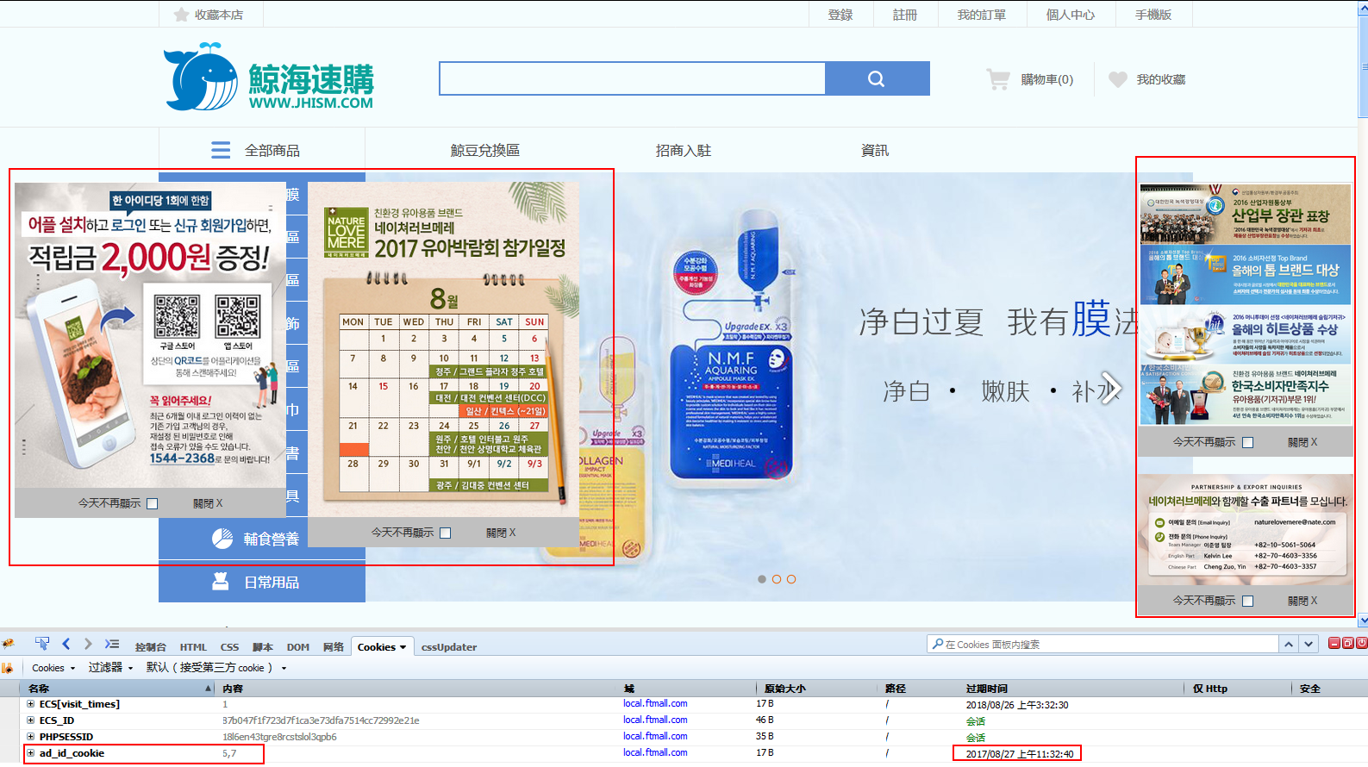The height and width of the screenshot is (767, 1368).
Task: Sort cookies by the 名称 column
Action: [x=116, y=688]
